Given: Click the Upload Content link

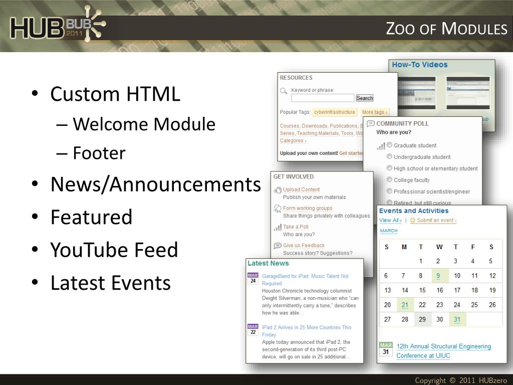Looking at the screenshot, I should [x=301, y=189].
